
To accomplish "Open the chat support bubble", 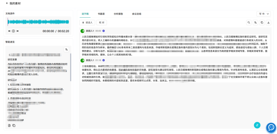I will [271, 128].
